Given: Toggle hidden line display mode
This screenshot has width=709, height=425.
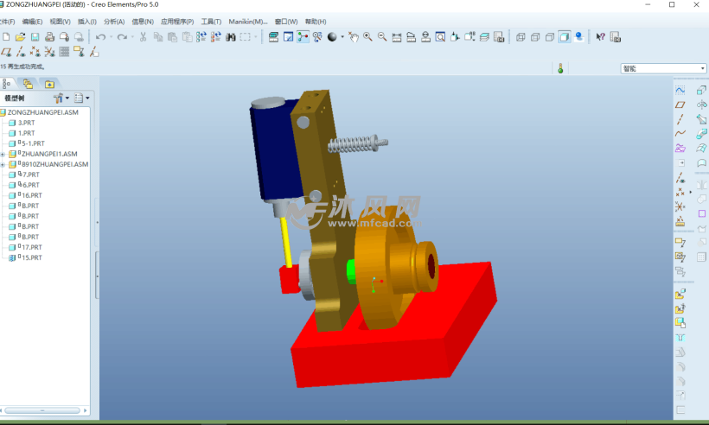Looking at the screenshot, I should (535, 37).
